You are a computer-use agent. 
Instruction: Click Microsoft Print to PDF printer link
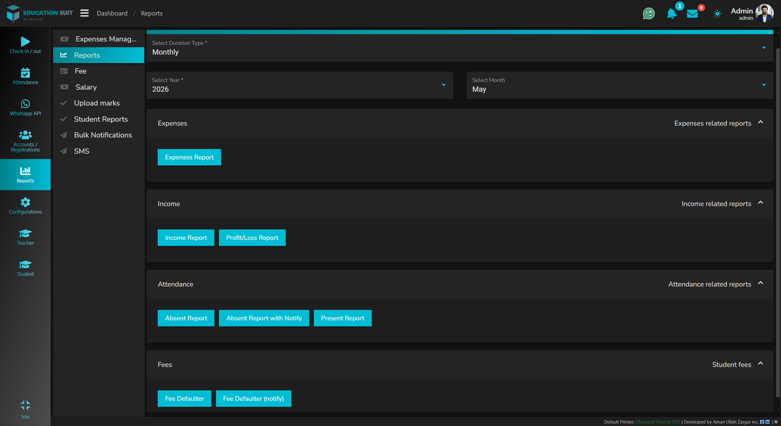[658, 422]
